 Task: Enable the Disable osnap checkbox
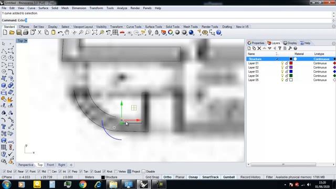pos(143,172)
